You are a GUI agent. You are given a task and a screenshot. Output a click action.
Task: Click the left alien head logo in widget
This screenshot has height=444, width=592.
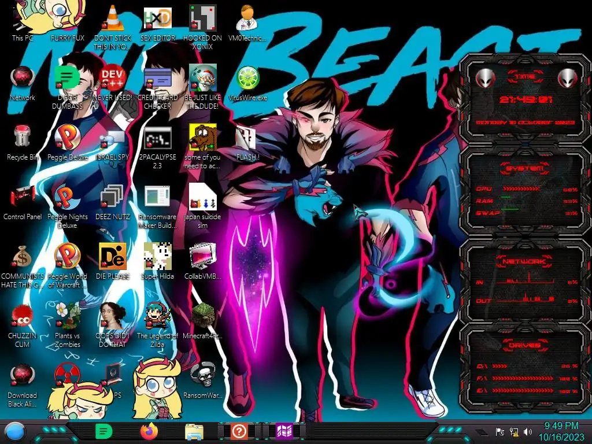point(485,78)
